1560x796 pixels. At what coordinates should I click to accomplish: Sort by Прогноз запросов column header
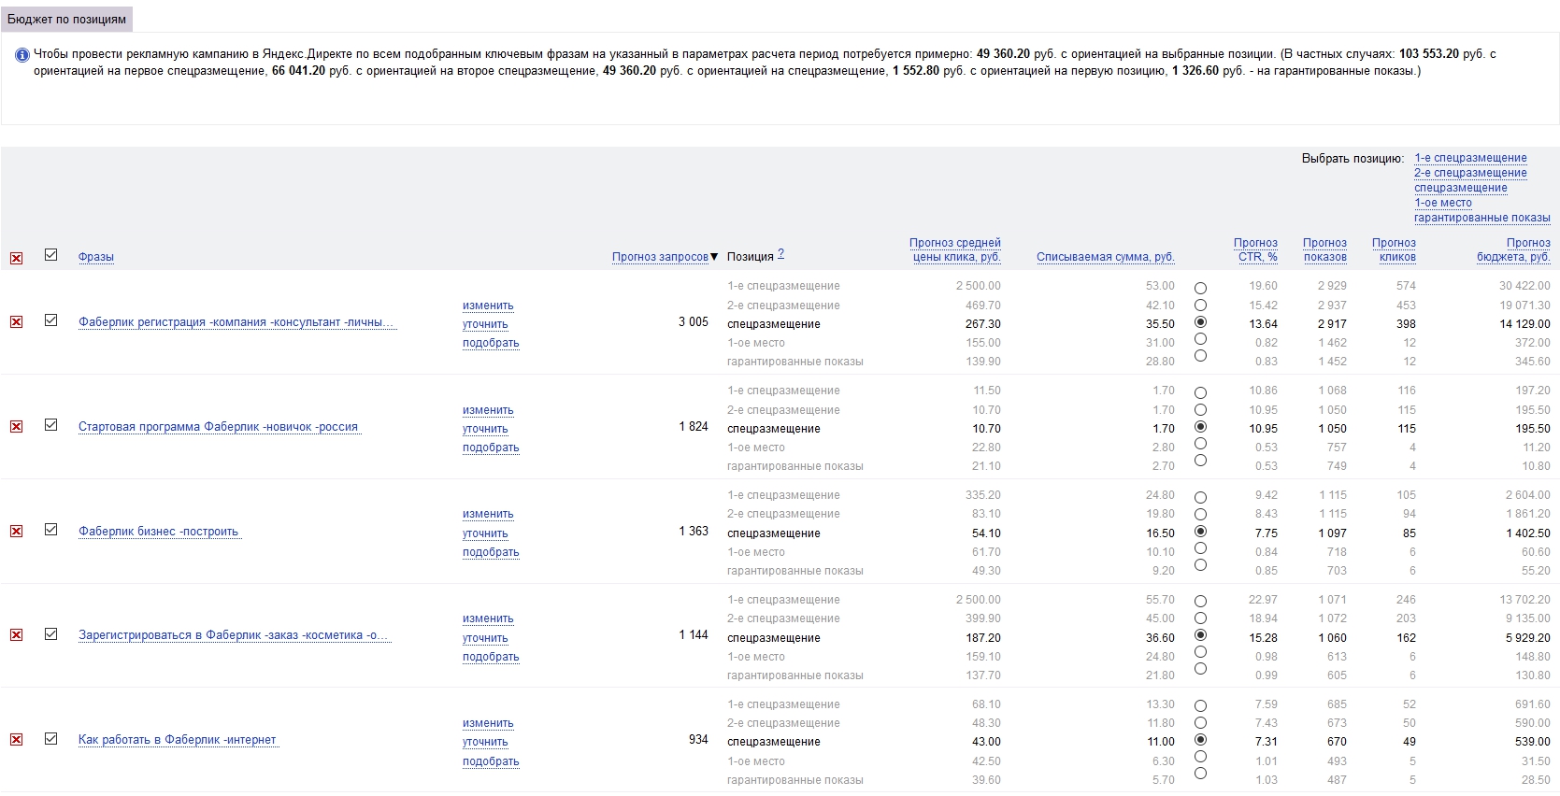pos(660,257)
